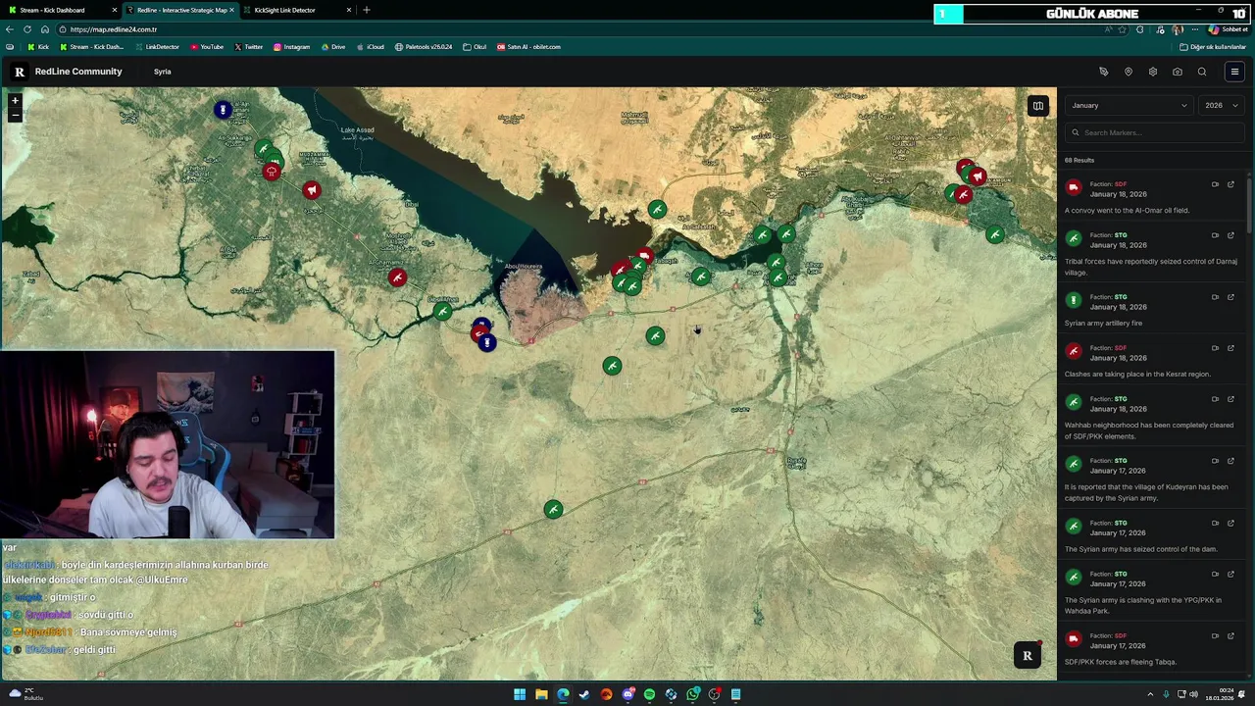Image resolution: width=1255 pixels, height=706 pixels.
Task: Open a new browser tab
Action: [366, 10]
